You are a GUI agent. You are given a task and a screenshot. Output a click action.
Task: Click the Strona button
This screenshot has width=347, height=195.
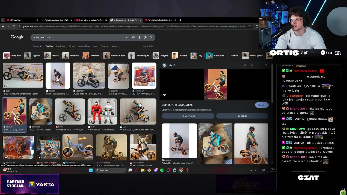coord(262,105)
